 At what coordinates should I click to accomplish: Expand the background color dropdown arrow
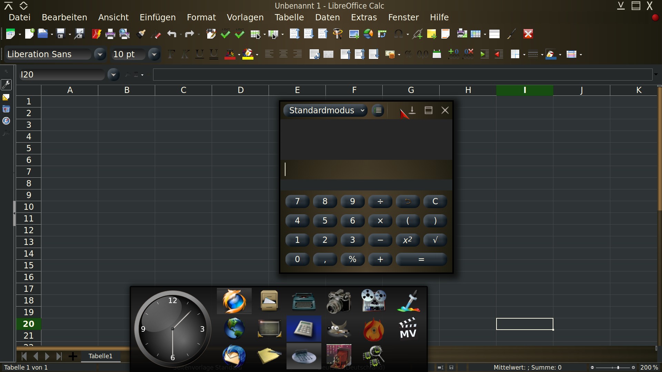pos(257,54)
